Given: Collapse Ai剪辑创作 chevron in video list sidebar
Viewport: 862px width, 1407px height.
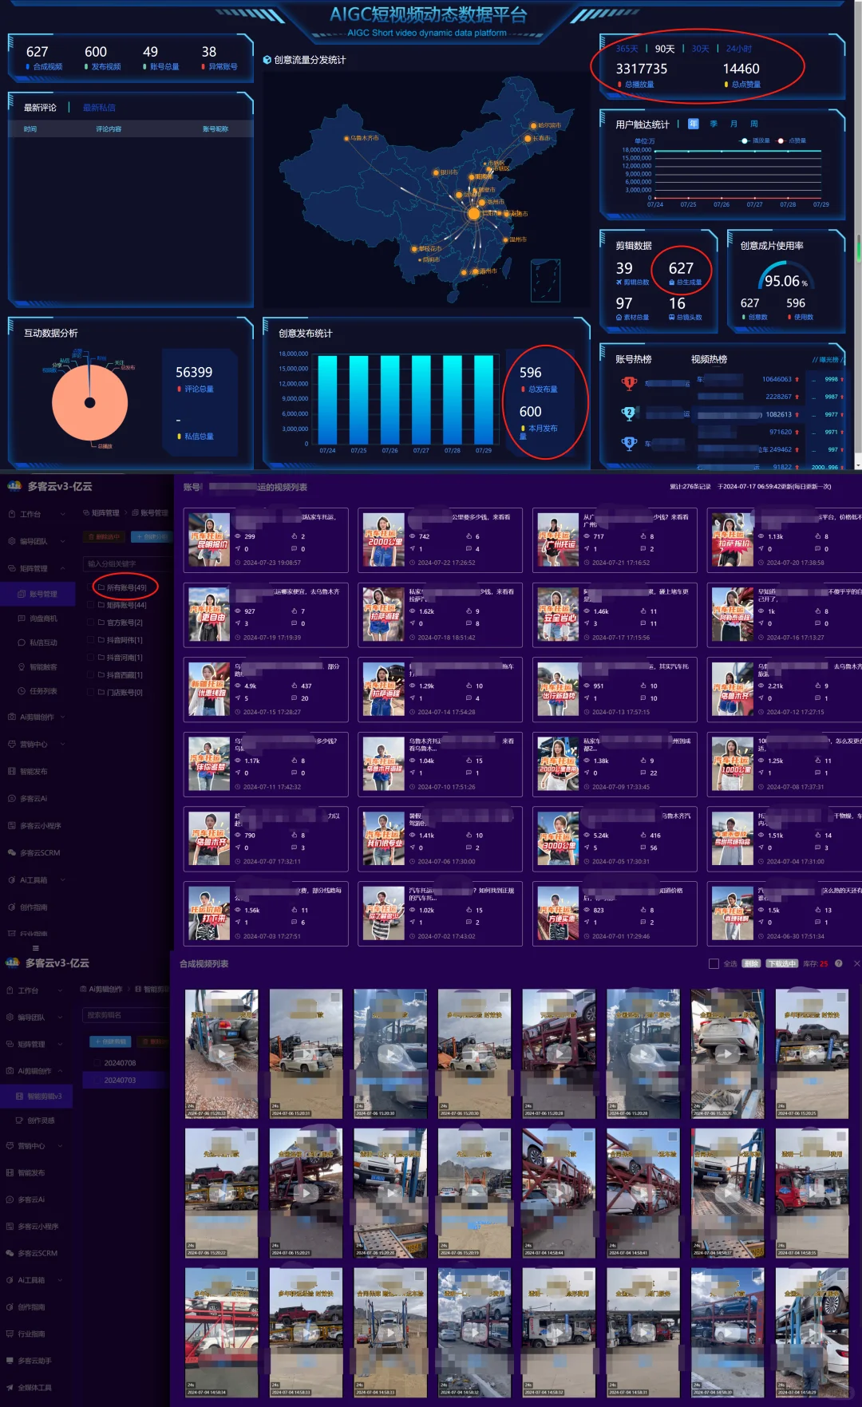Looking at the screenshot, I should coord(60,1071).
